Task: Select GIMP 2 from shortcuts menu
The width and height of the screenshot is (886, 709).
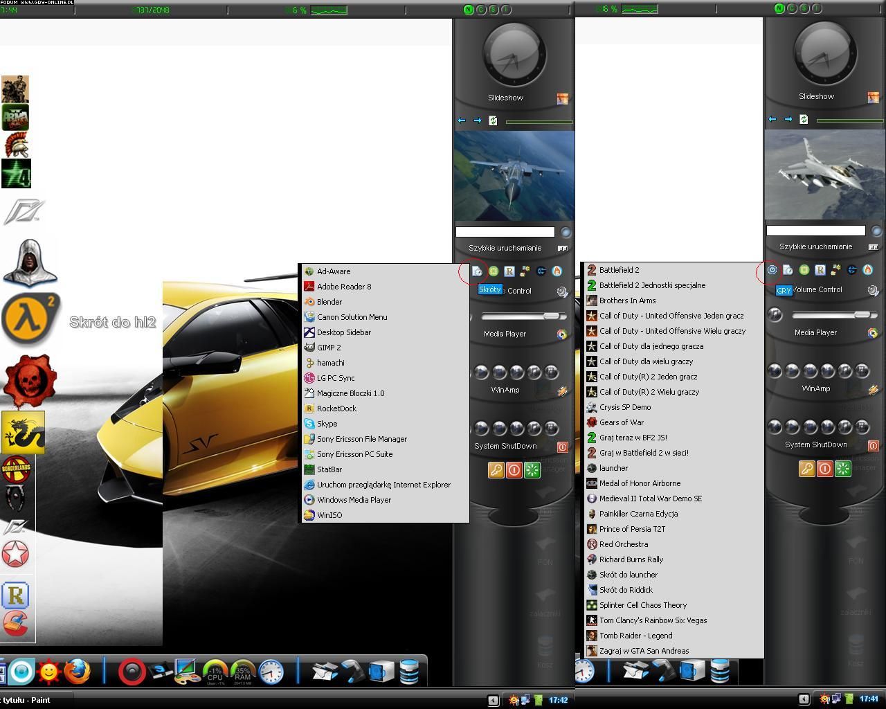Action: point(384,348)
